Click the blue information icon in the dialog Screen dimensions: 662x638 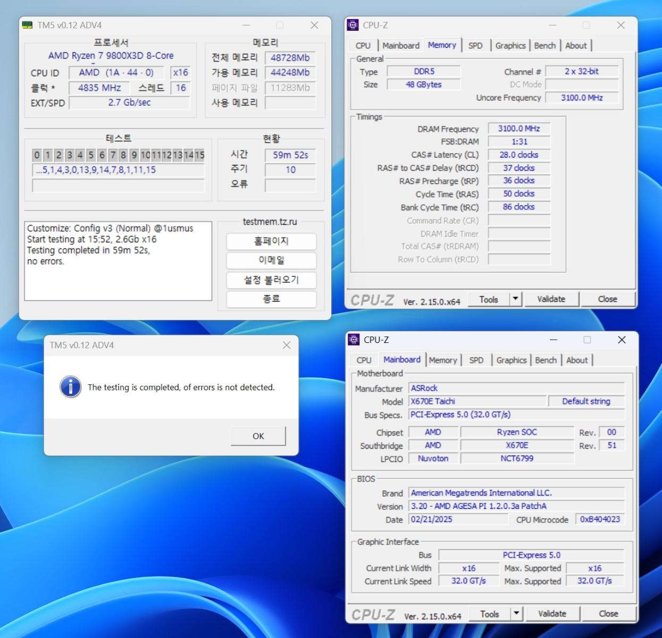point(71,387)
